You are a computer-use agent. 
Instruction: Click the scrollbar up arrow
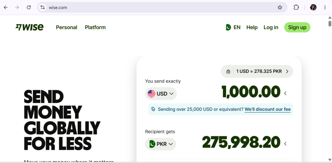click(x=330, y=17)
